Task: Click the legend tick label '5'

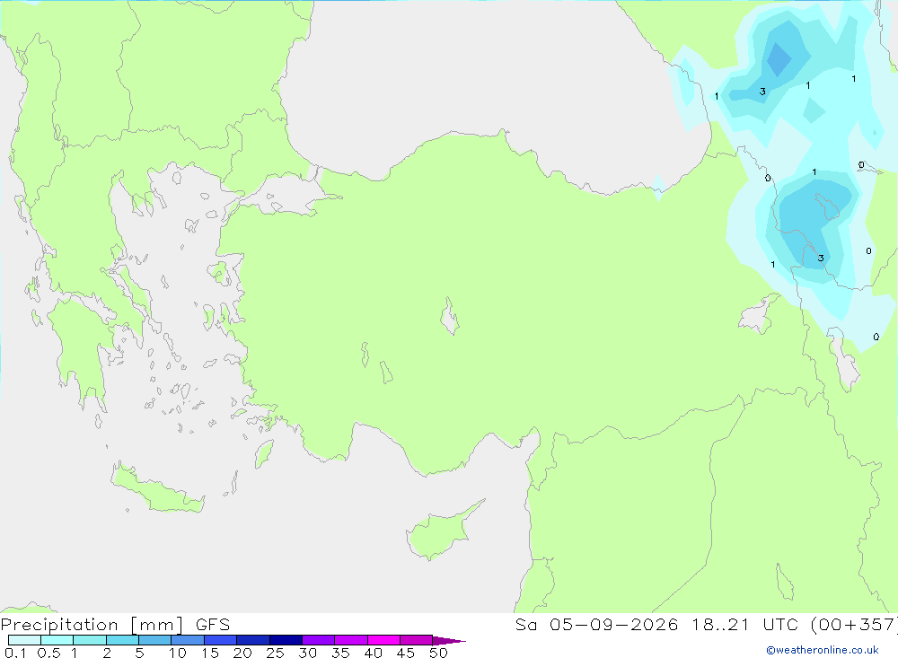Action: point(139,653)
